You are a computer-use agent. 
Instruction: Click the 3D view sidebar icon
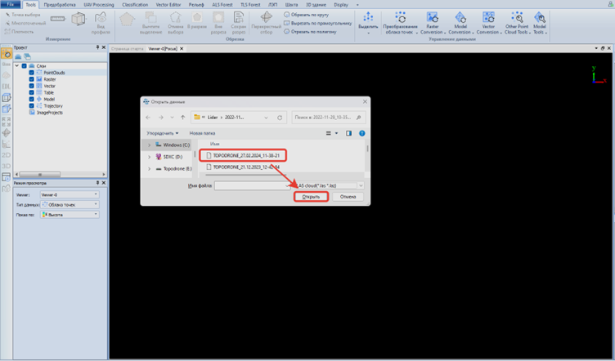(x=7, y=166)
